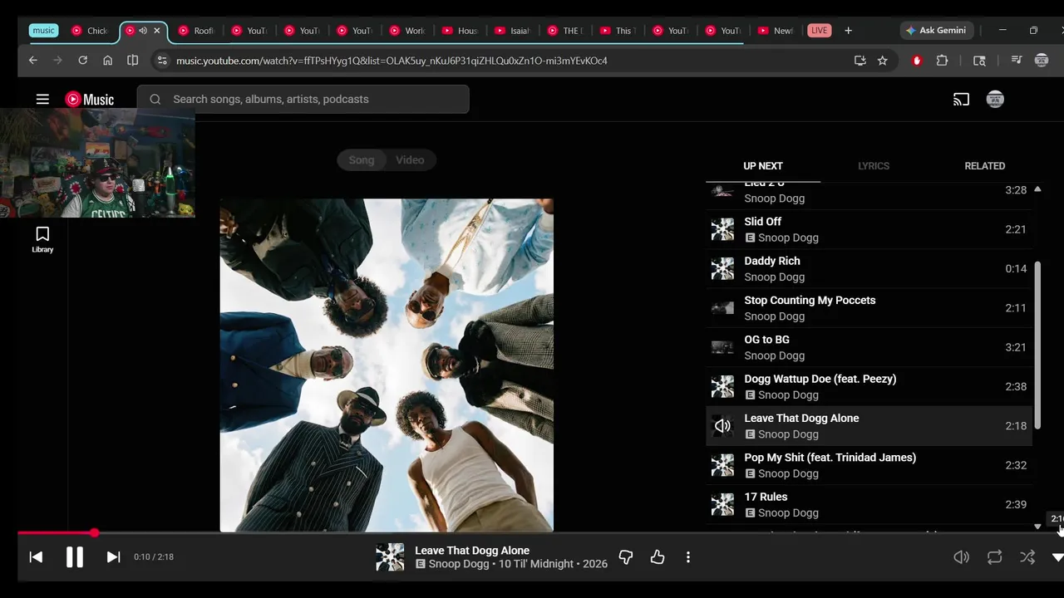Viewport: 1064px width, 598px height.
Task: Open the account avatar menu
Action: [995, 100]
